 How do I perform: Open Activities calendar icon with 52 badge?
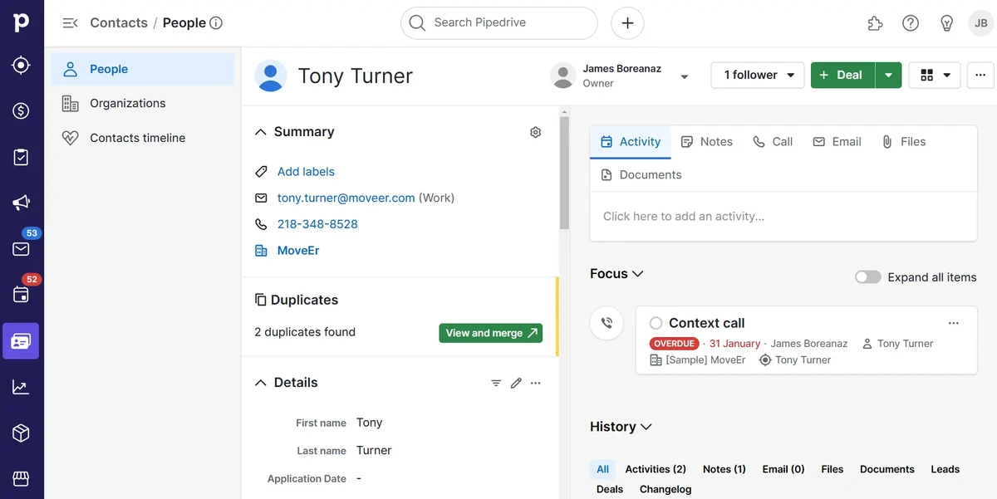point(22,294)
